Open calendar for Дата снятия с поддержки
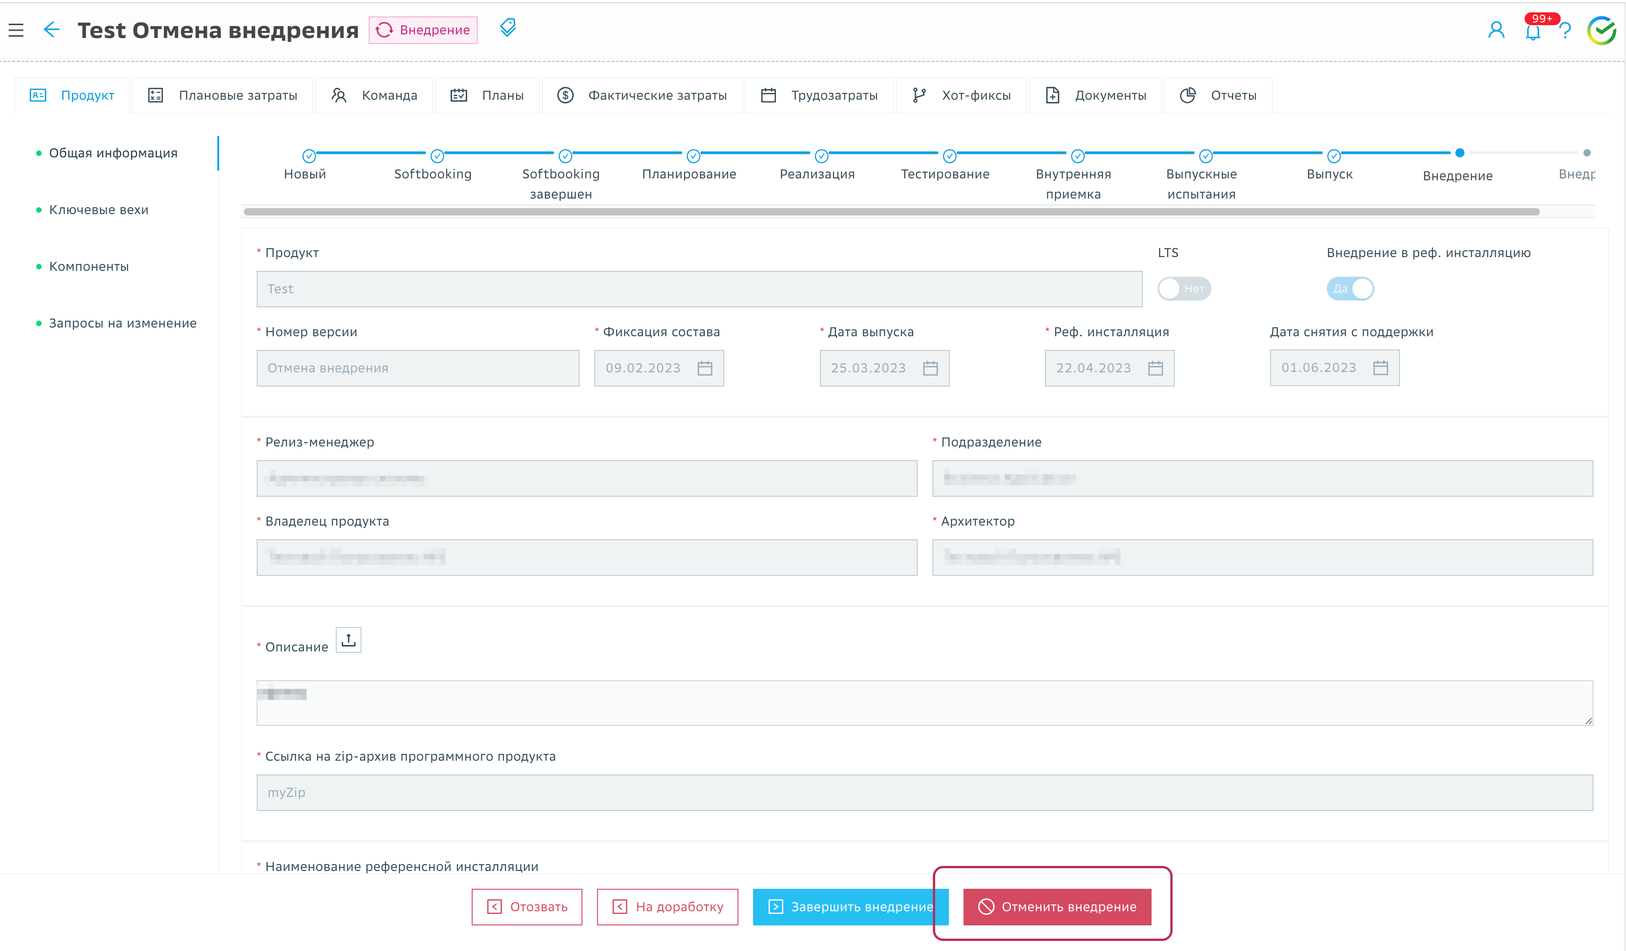Image resolution: width=1626 pixels, height=951 pixels. coord(1380,368)
